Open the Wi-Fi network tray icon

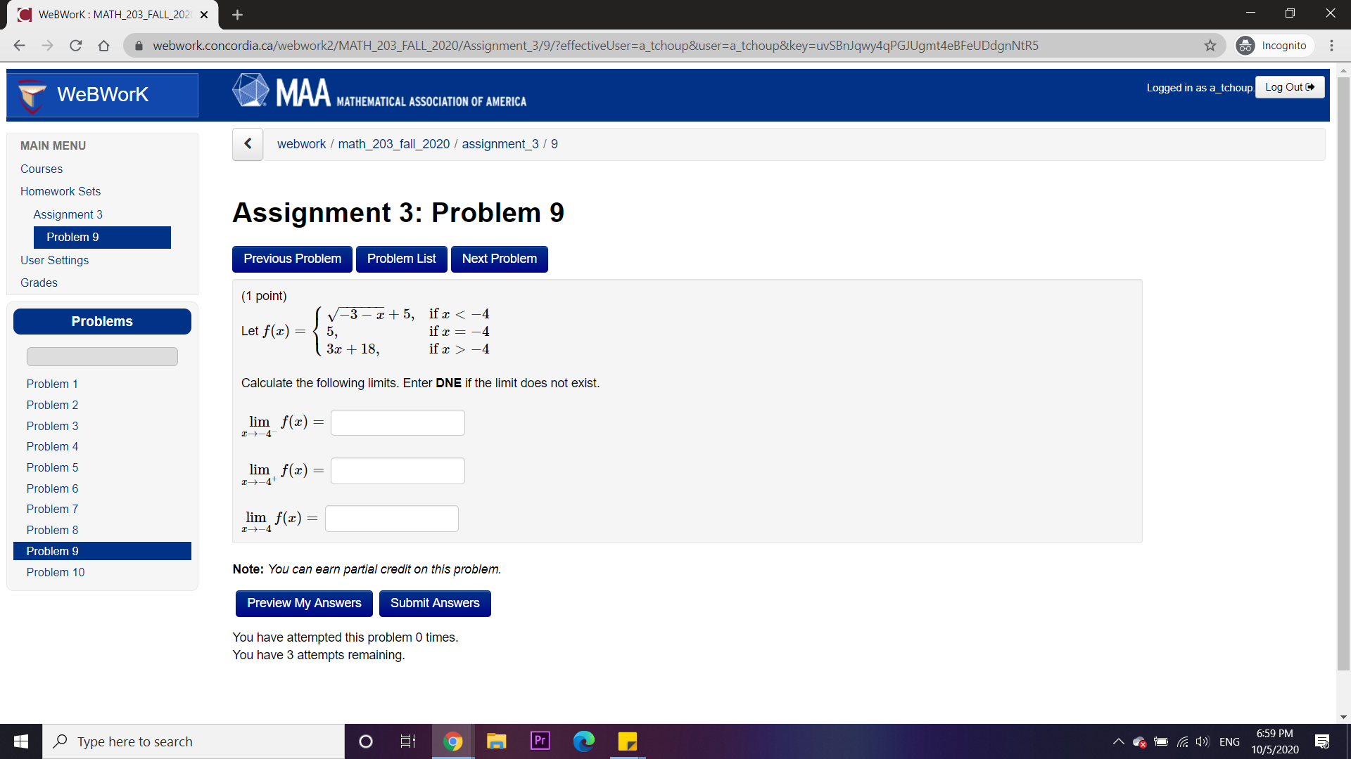(x=1182, y=741)
